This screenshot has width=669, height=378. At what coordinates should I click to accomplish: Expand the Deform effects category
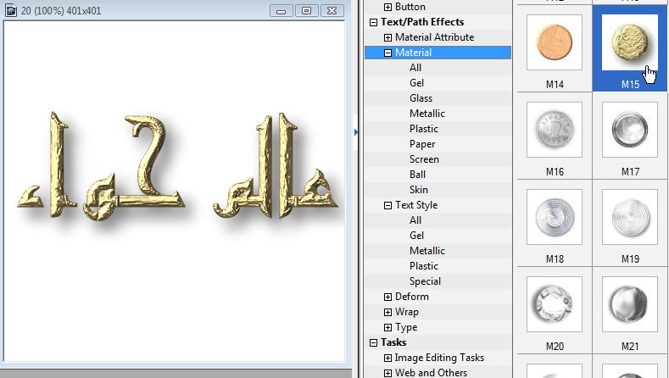[x=388, y=297]
